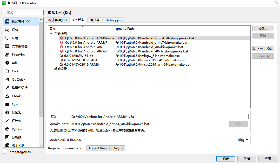The image size is (280, 163).
Task: Click the Qt Quick paper plane icon
Action: tap(7, 79)
